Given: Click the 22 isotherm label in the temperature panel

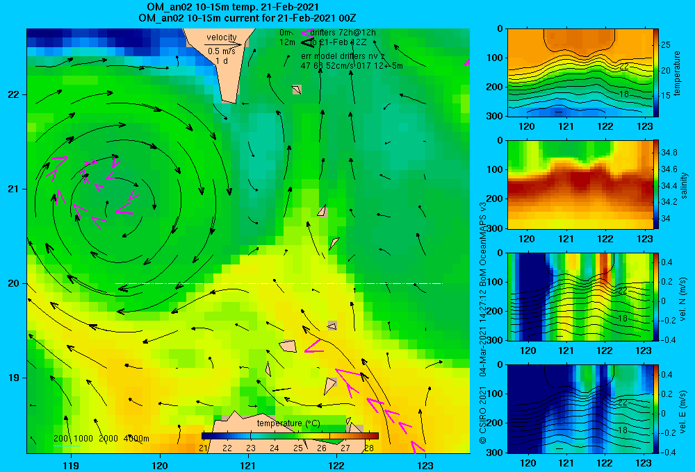Looking at the screenshot, I should [x=623, y=67].
